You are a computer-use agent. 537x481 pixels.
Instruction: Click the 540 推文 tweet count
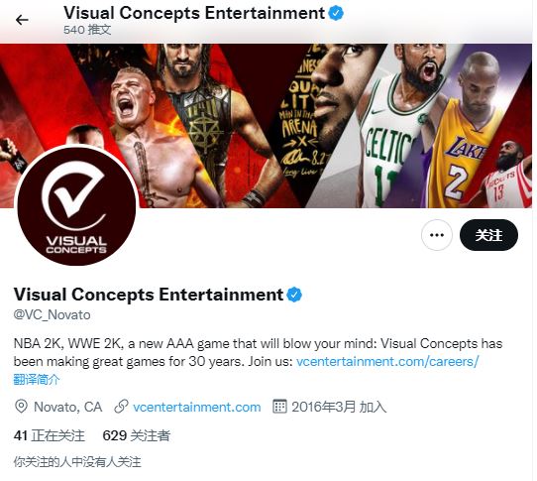point(87,30)
